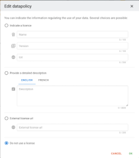
Task: Click into the licence Url field
Action: click(x=73, y=57)
